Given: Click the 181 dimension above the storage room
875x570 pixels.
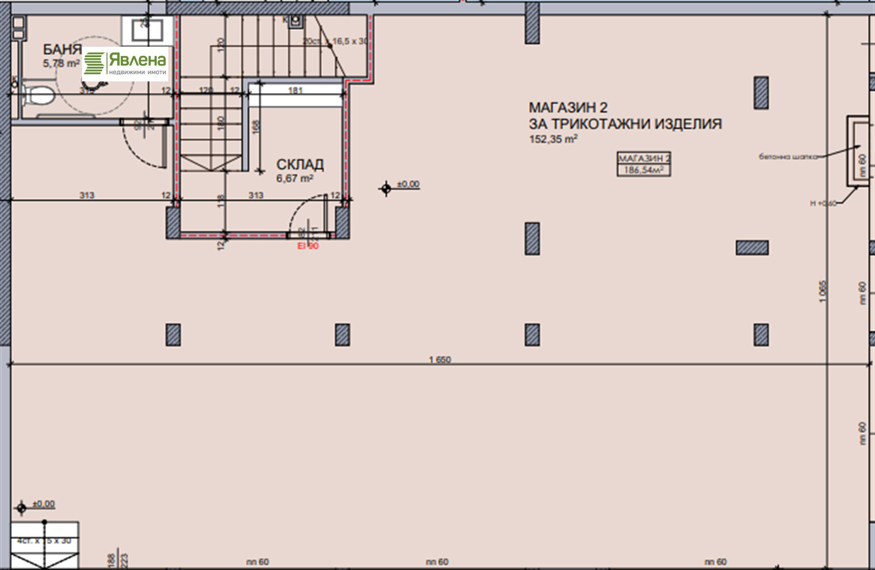Looking at the screenshot, I should tap(295, 91).
